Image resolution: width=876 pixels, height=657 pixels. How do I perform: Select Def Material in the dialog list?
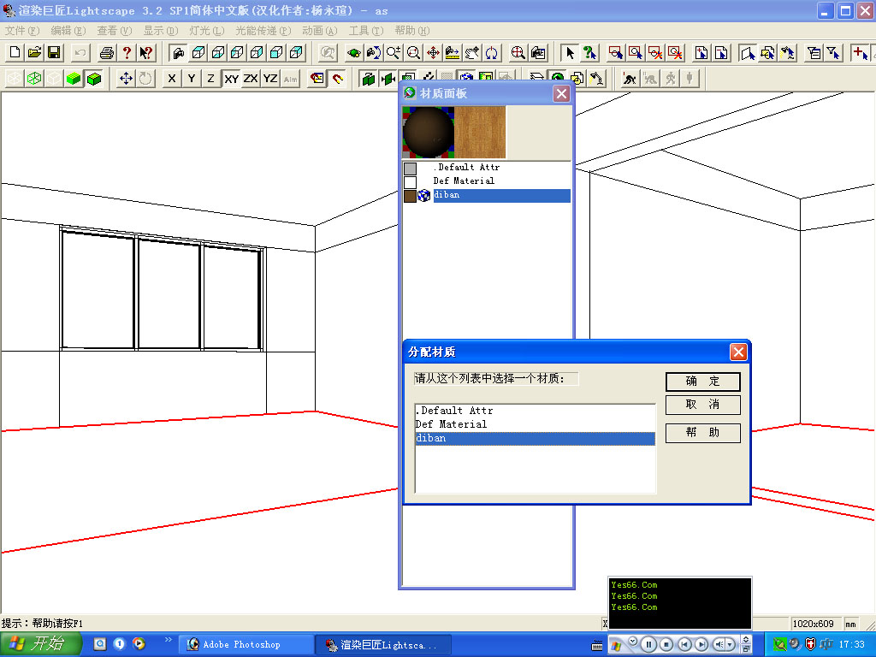536,424
